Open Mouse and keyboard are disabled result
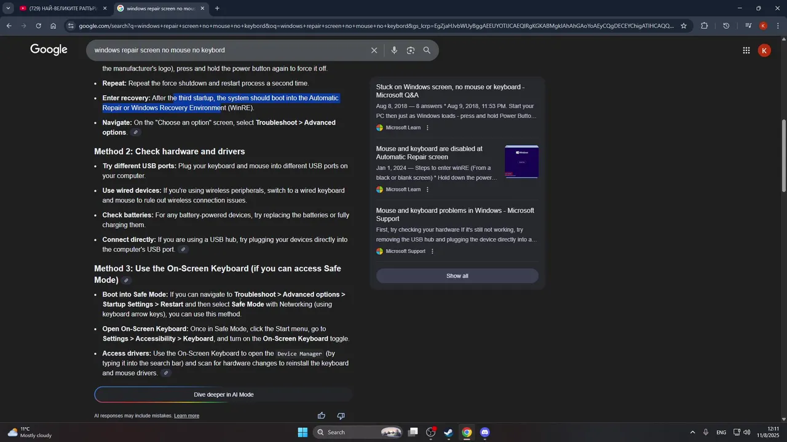 pyautogui.click(x=429, y=153)
